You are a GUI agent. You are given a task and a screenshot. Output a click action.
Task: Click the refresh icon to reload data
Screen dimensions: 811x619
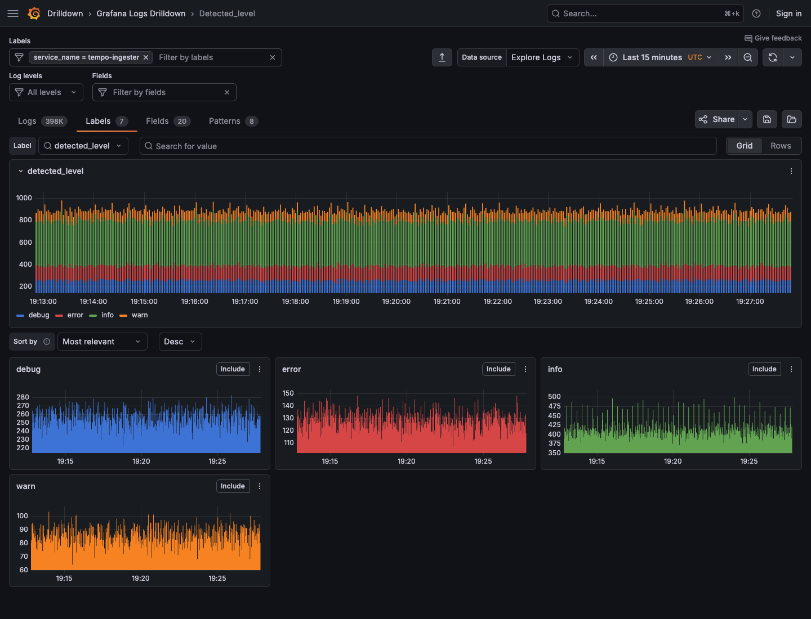(772, 57)
